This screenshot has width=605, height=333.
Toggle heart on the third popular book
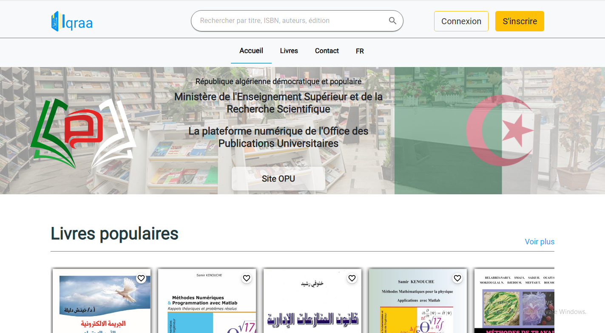coord(352,278)
